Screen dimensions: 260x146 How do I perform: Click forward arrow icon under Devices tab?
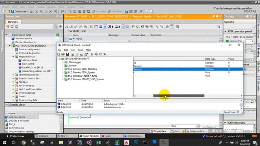click(x=17, y=27)
